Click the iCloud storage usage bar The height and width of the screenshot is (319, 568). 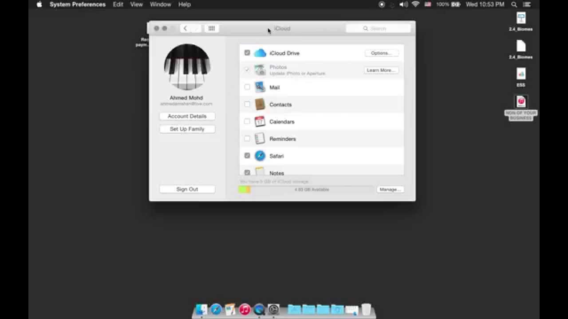pyautogui.click(x=306, y=190)
